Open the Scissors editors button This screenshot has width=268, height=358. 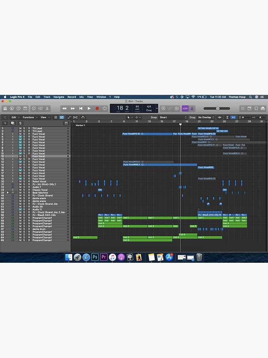point(47,108)
